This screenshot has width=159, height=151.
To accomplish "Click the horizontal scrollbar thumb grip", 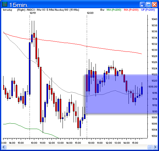I will pos(150,147).
